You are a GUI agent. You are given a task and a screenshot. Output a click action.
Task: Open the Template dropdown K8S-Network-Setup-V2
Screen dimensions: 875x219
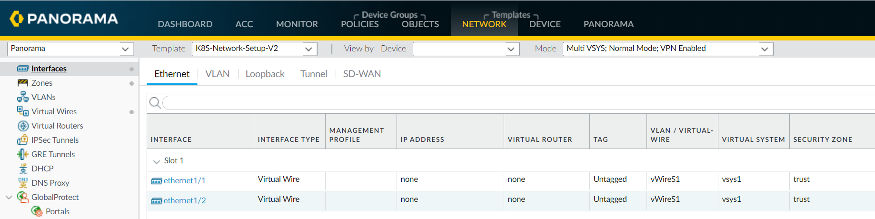[x=255, y=49]
